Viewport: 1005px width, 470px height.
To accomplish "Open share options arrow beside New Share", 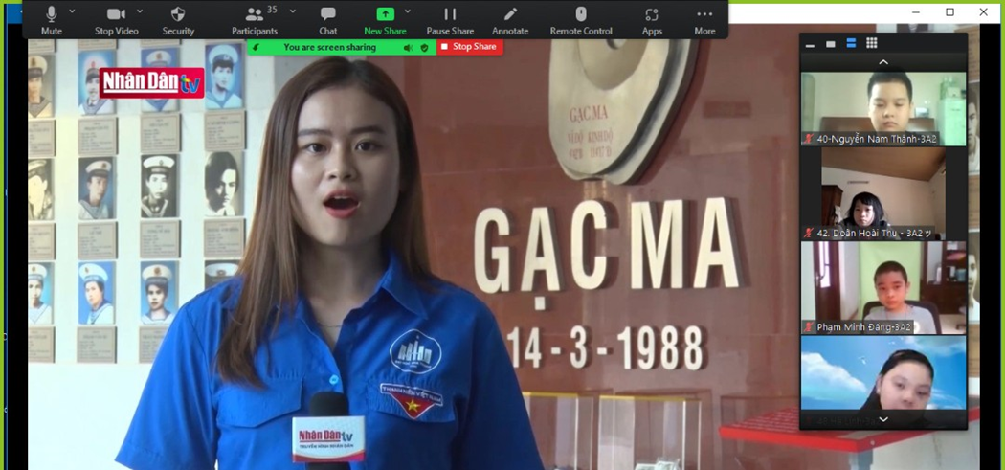I will (407, 11).
